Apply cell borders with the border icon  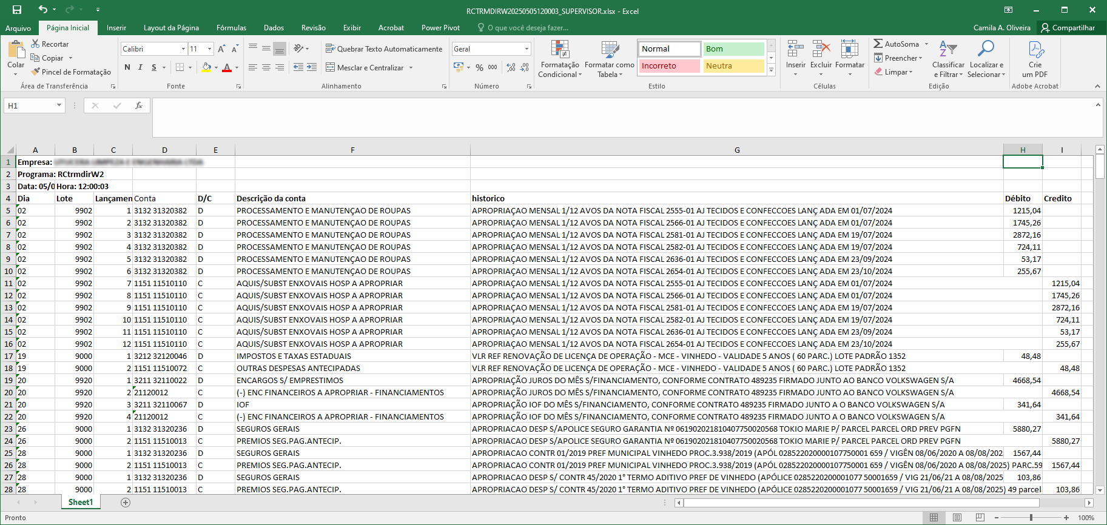[180, 67]
